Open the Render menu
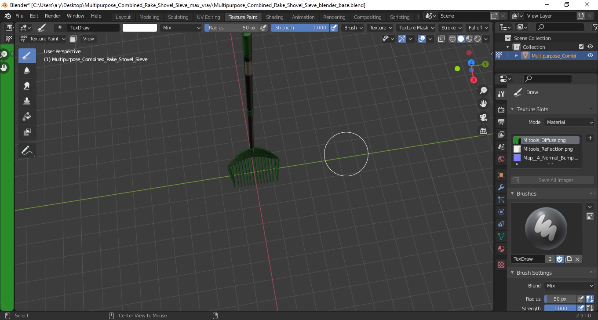Viewport: 598px width, 320px height. [x=52, y=16]
